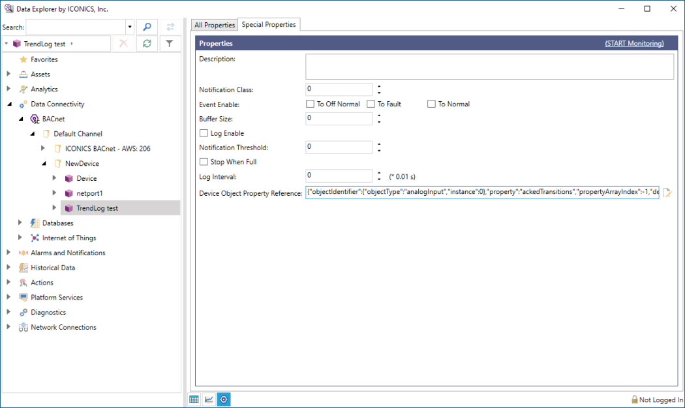Click the Notification Threshold spinner arrows
Image resolution: width=685 pixels, height=408 pixels.
pos(379,148)
